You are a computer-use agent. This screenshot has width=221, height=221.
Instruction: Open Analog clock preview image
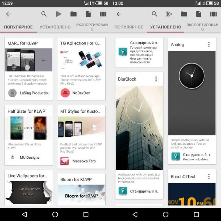point(192,93)
